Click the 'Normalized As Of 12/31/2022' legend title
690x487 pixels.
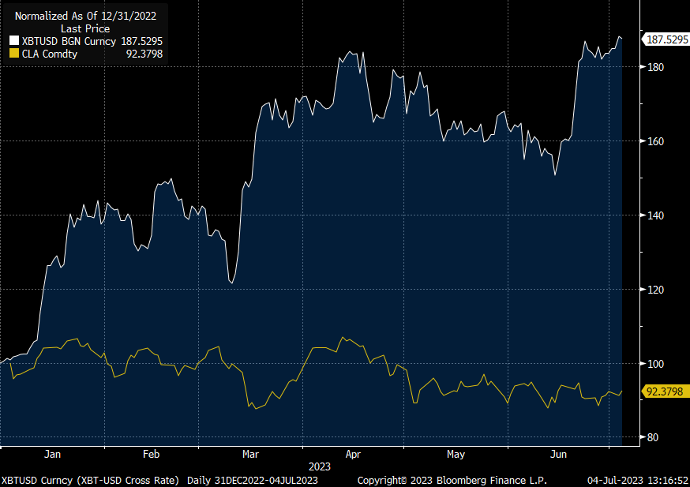[84, 16]
